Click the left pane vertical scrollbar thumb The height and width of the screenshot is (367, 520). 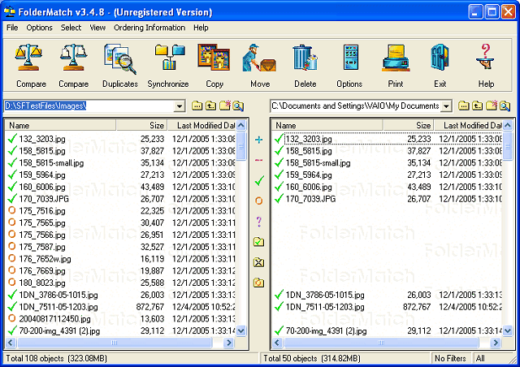[241, 146]
